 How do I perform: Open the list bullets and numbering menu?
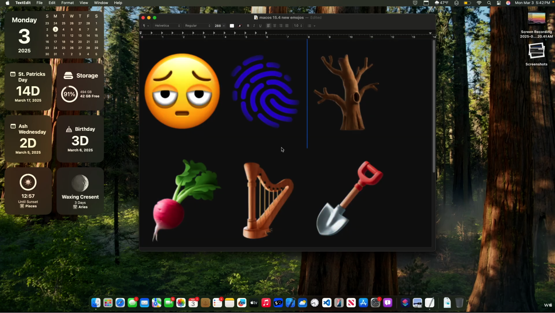pos(311,26)
